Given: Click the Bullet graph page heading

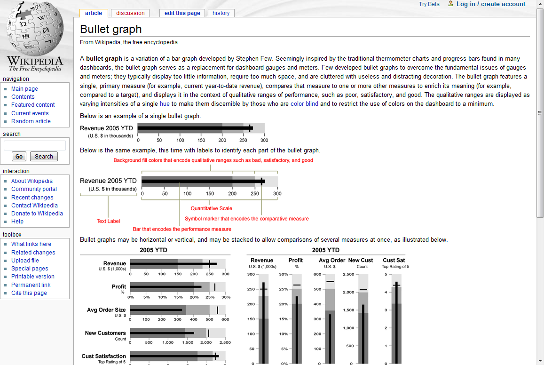Looking at the screenshot, I should point(110,29).
